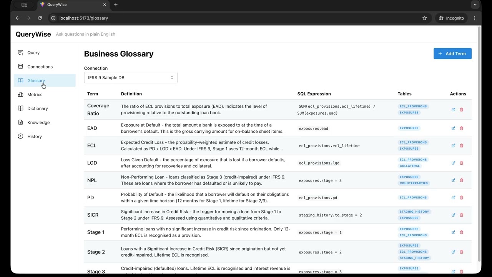Screen dimensions: 492x277
Task: Delete the Stage 2 term
Action: click(x=461, y=252)
